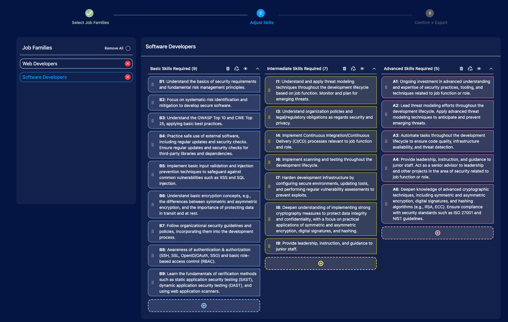Select Web Developers in Job Families

(70, 64)
